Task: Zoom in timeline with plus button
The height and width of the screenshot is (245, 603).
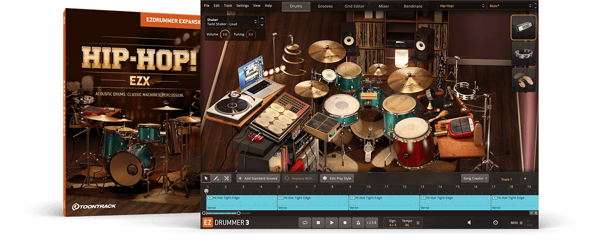Action: click(536, 213)
